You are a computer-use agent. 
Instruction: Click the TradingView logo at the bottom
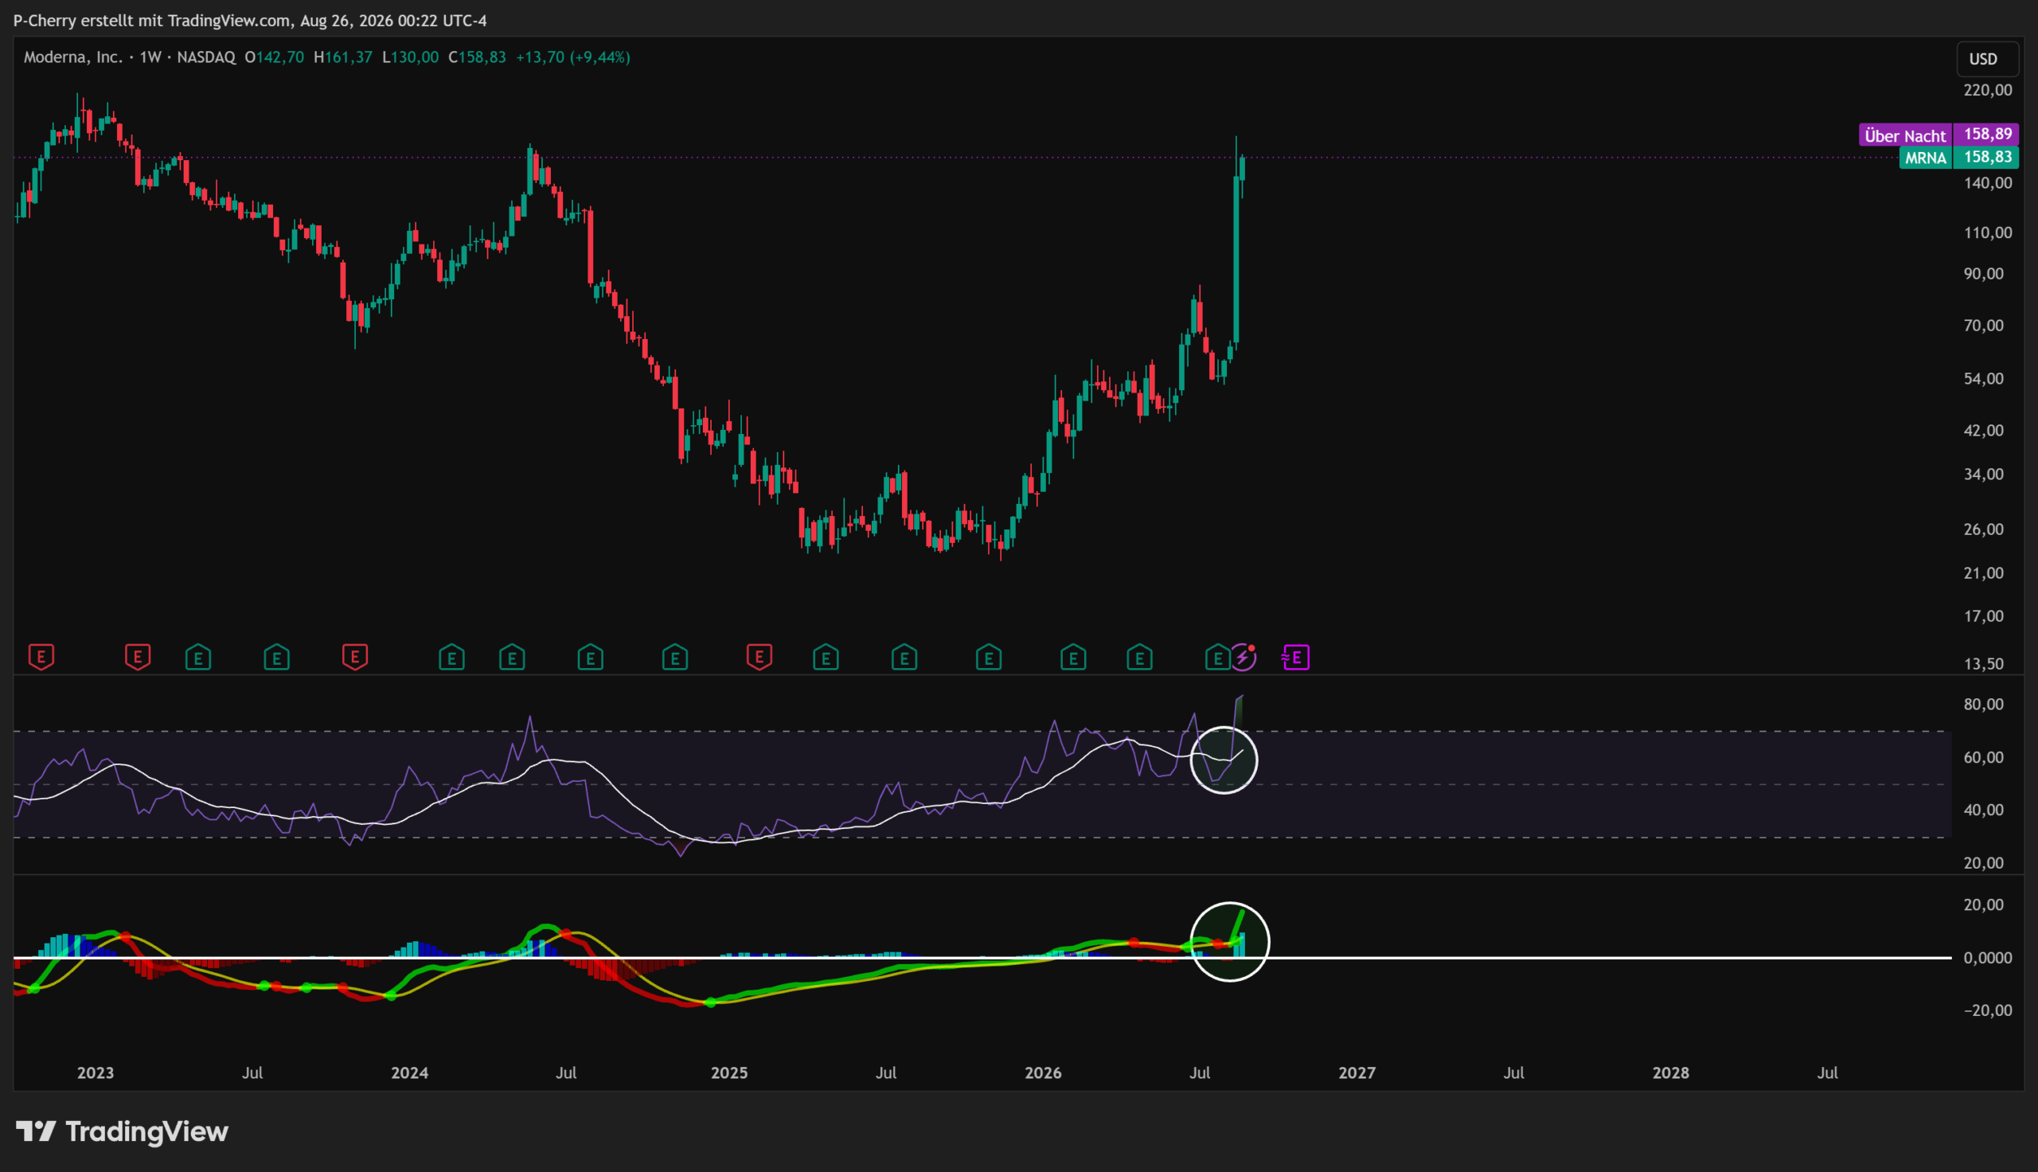point(123,1131)
